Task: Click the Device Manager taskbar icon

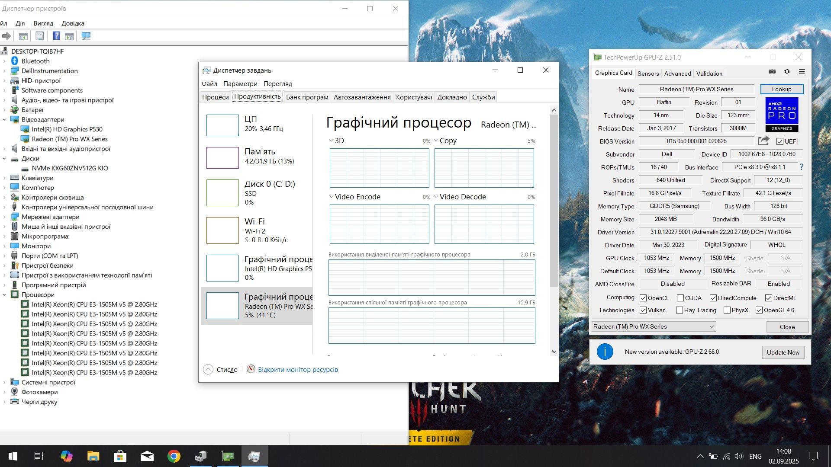Action: 201,456
